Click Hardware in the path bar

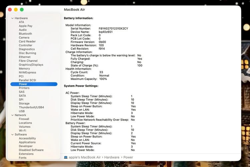(x=112, y=157)
